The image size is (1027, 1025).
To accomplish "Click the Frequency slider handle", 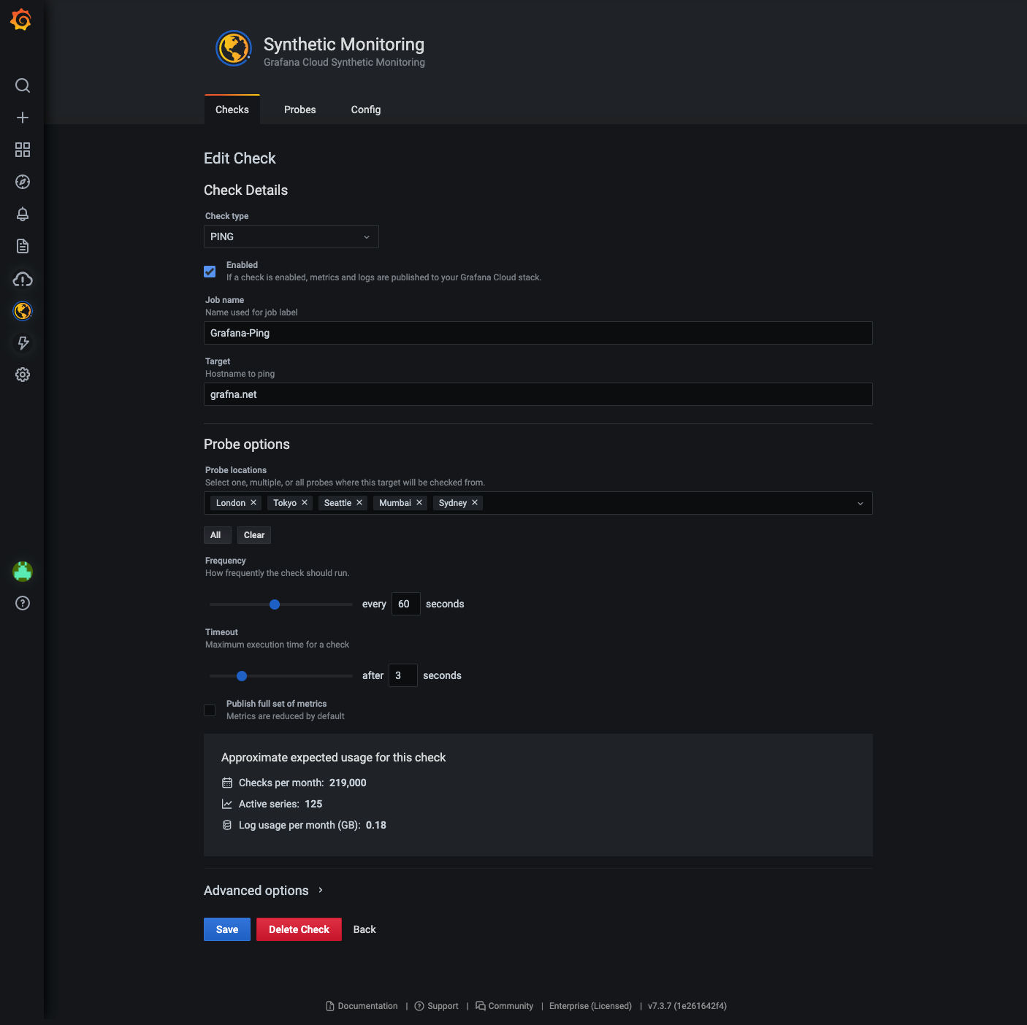I will pos(275,604).
